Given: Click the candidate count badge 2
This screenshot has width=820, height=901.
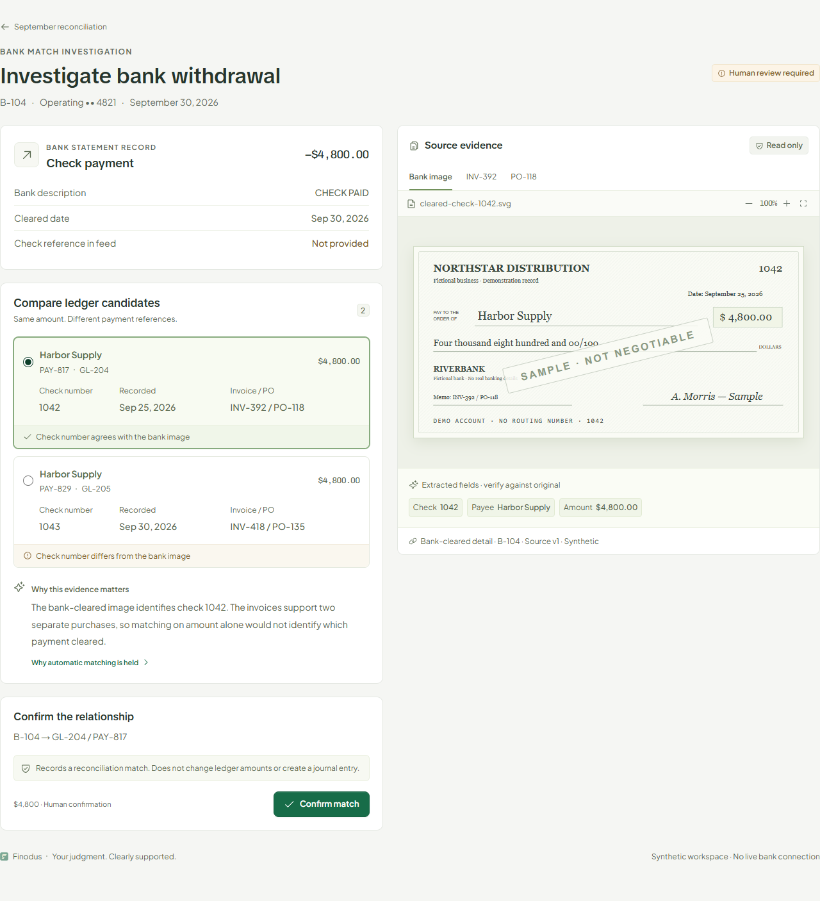Looking at the screenshot, I should click(x=363, y=310).
